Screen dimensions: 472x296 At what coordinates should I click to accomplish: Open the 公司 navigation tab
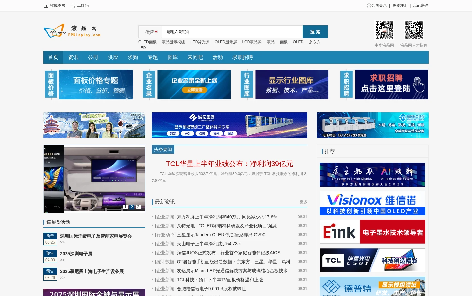pyautogui.click(x=93, y=57)
